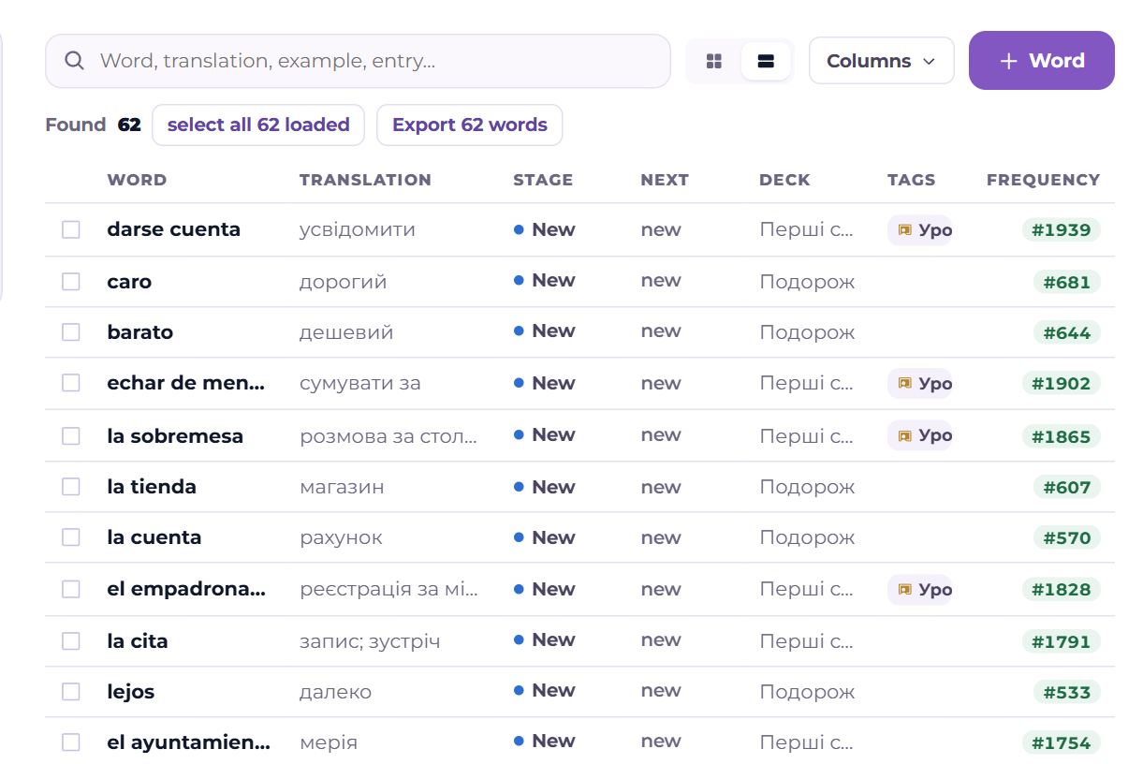Click frequency badge #533

[1067, 693]
